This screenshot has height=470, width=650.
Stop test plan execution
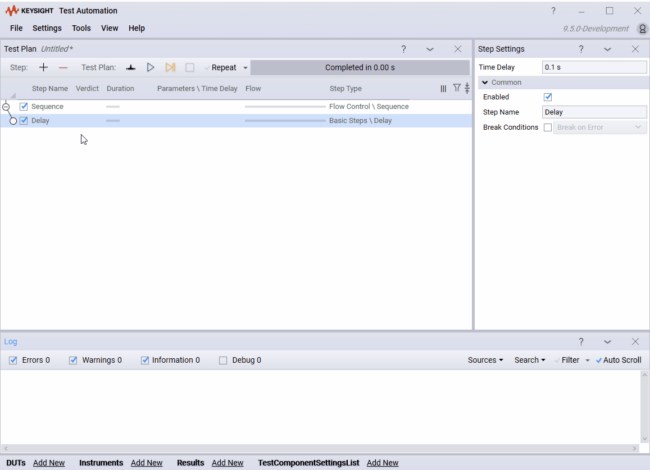(x=190, y=67)
